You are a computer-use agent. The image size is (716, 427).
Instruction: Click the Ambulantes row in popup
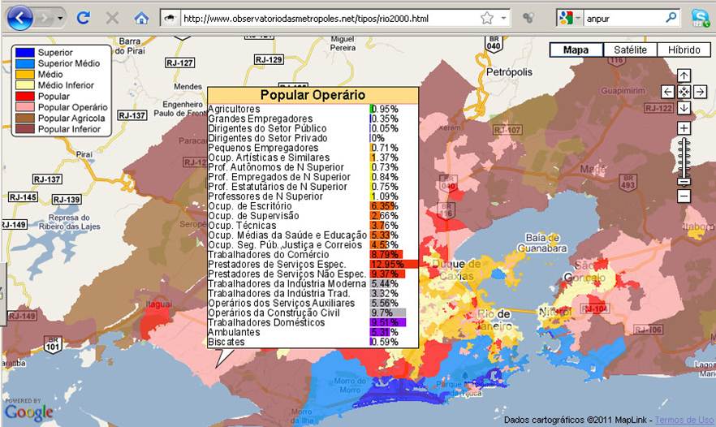(x=313, y=333)
